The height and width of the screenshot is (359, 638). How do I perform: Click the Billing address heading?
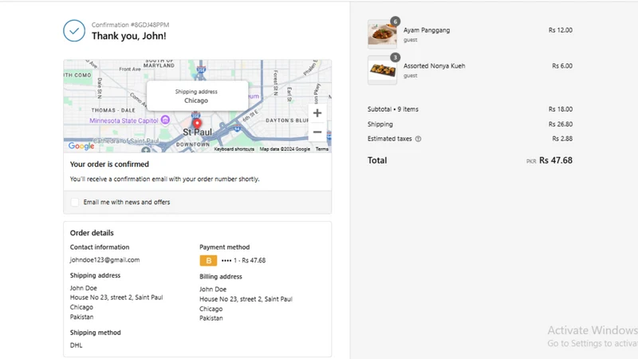pos(221,276)
